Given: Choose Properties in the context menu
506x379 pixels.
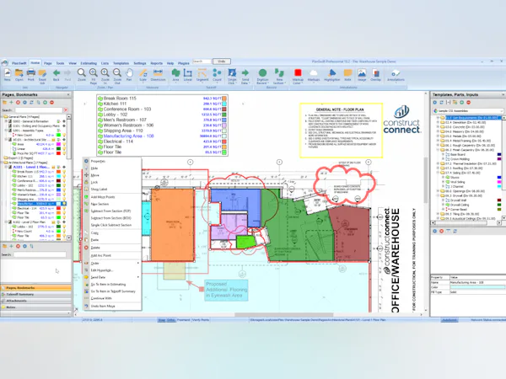Looking at the screenshot, I should click(x=111, y=161).
